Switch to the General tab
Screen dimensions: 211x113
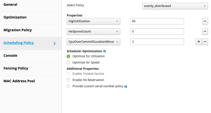tap(10, 4)
